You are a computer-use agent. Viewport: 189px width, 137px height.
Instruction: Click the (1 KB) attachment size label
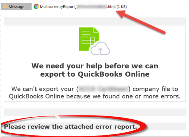(122, 7)
